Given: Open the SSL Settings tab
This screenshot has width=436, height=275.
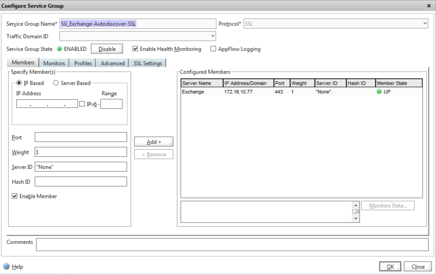Looking at the screenshot, I should click(x=148, y=63).
